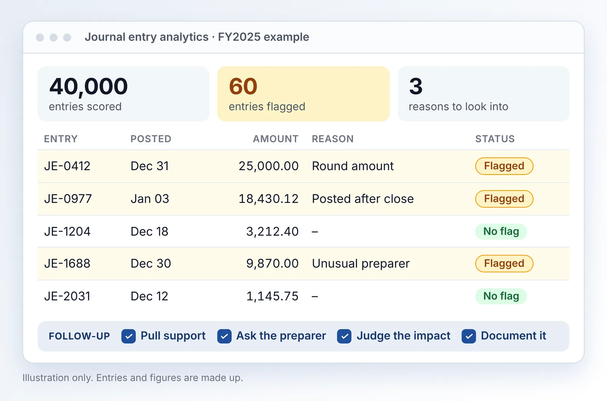Click the Flagged badge for JE-1688
Screen dimensions: 607x401
[504, 264]
